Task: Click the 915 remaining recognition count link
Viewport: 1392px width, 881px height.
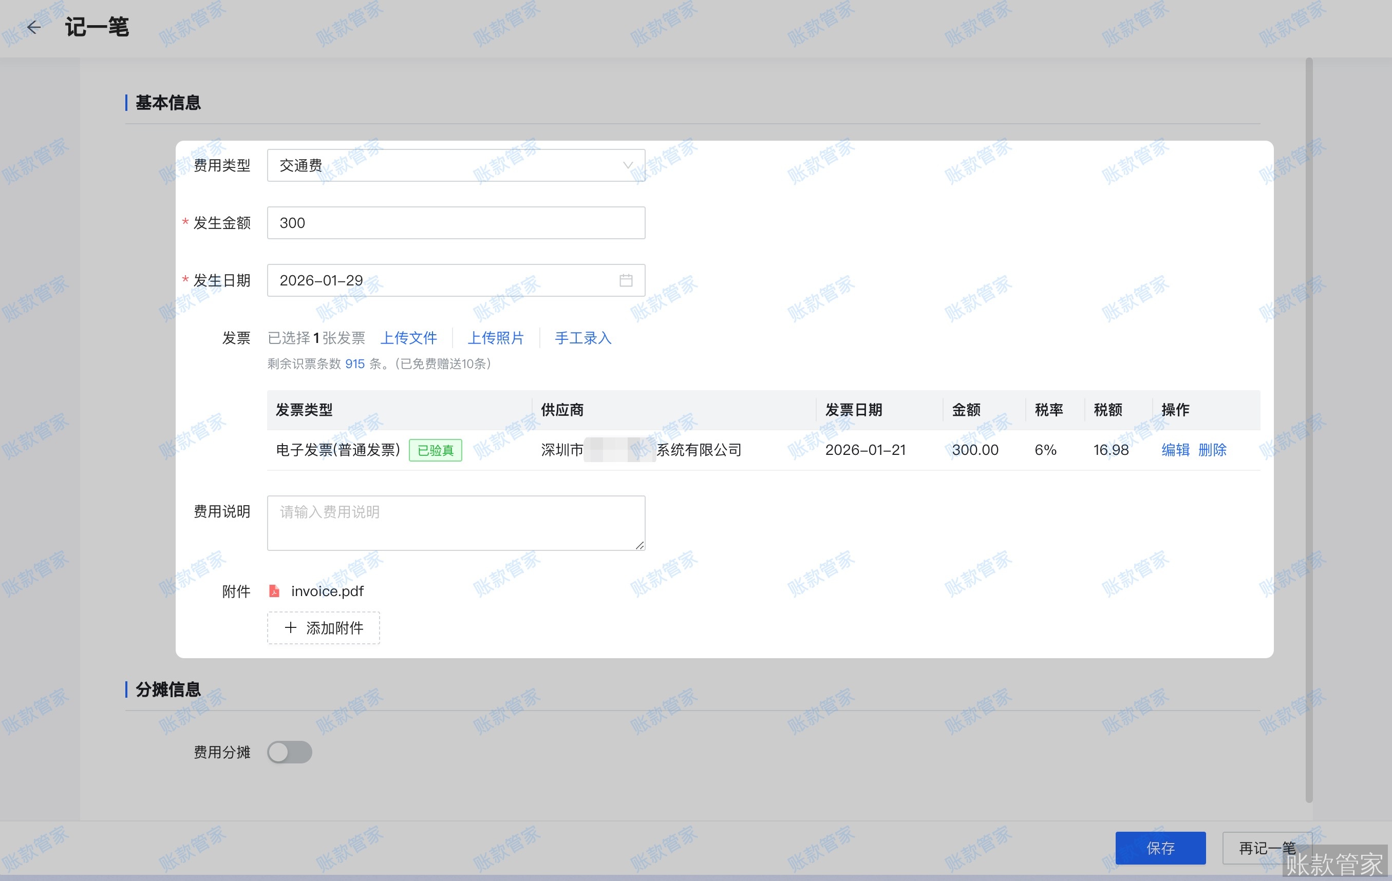Action: pos(354,363)
